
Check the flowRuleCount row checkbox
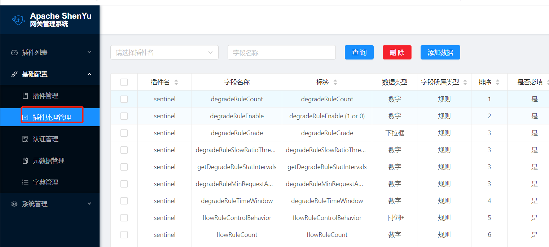click(124, 234)
